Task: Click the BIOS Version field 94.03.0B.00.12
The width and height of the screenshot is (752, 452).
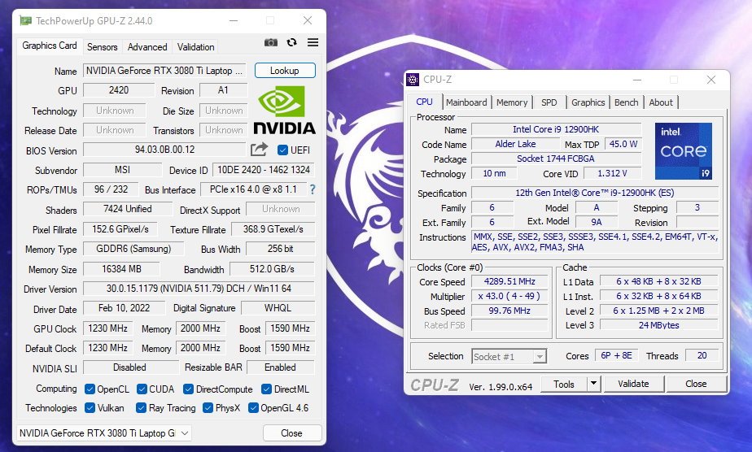Action: tap(164, 150)
